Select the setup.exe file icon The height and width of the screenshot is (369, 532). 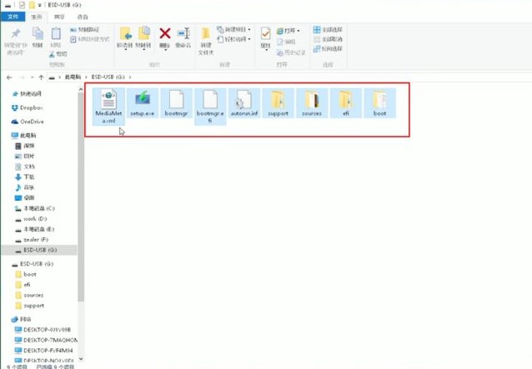[143, 105]
